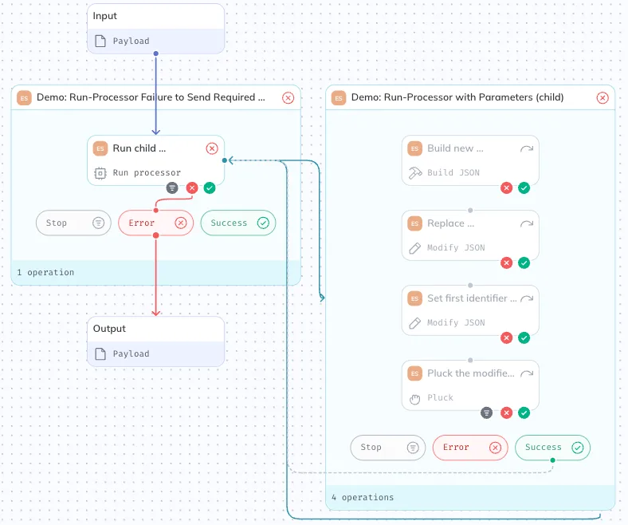Click skipped arrow icon on Set first identifier operation
This screenshot has height=525, width=628.
pos(527,298)
